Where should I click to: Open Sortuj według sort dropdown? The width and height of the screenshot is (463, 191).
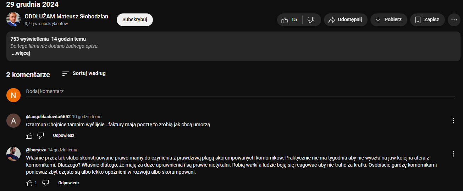coord(84,74)
